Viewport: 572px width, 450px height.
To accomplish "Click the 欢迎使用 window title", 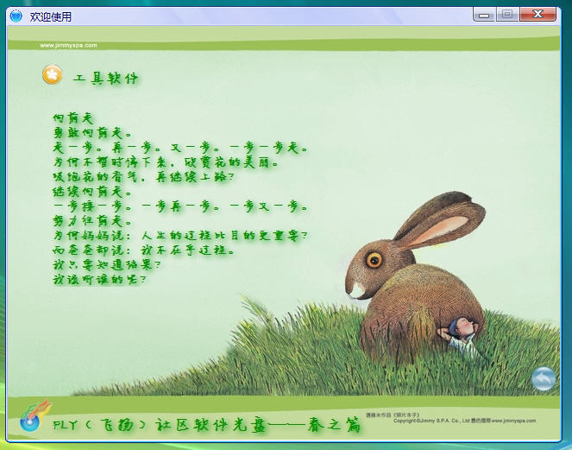I will (50, 16).
